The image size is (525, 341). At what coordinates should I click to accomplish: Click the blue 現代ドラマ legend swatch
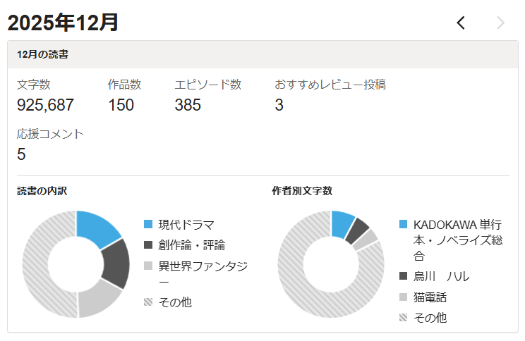point(148,224)
